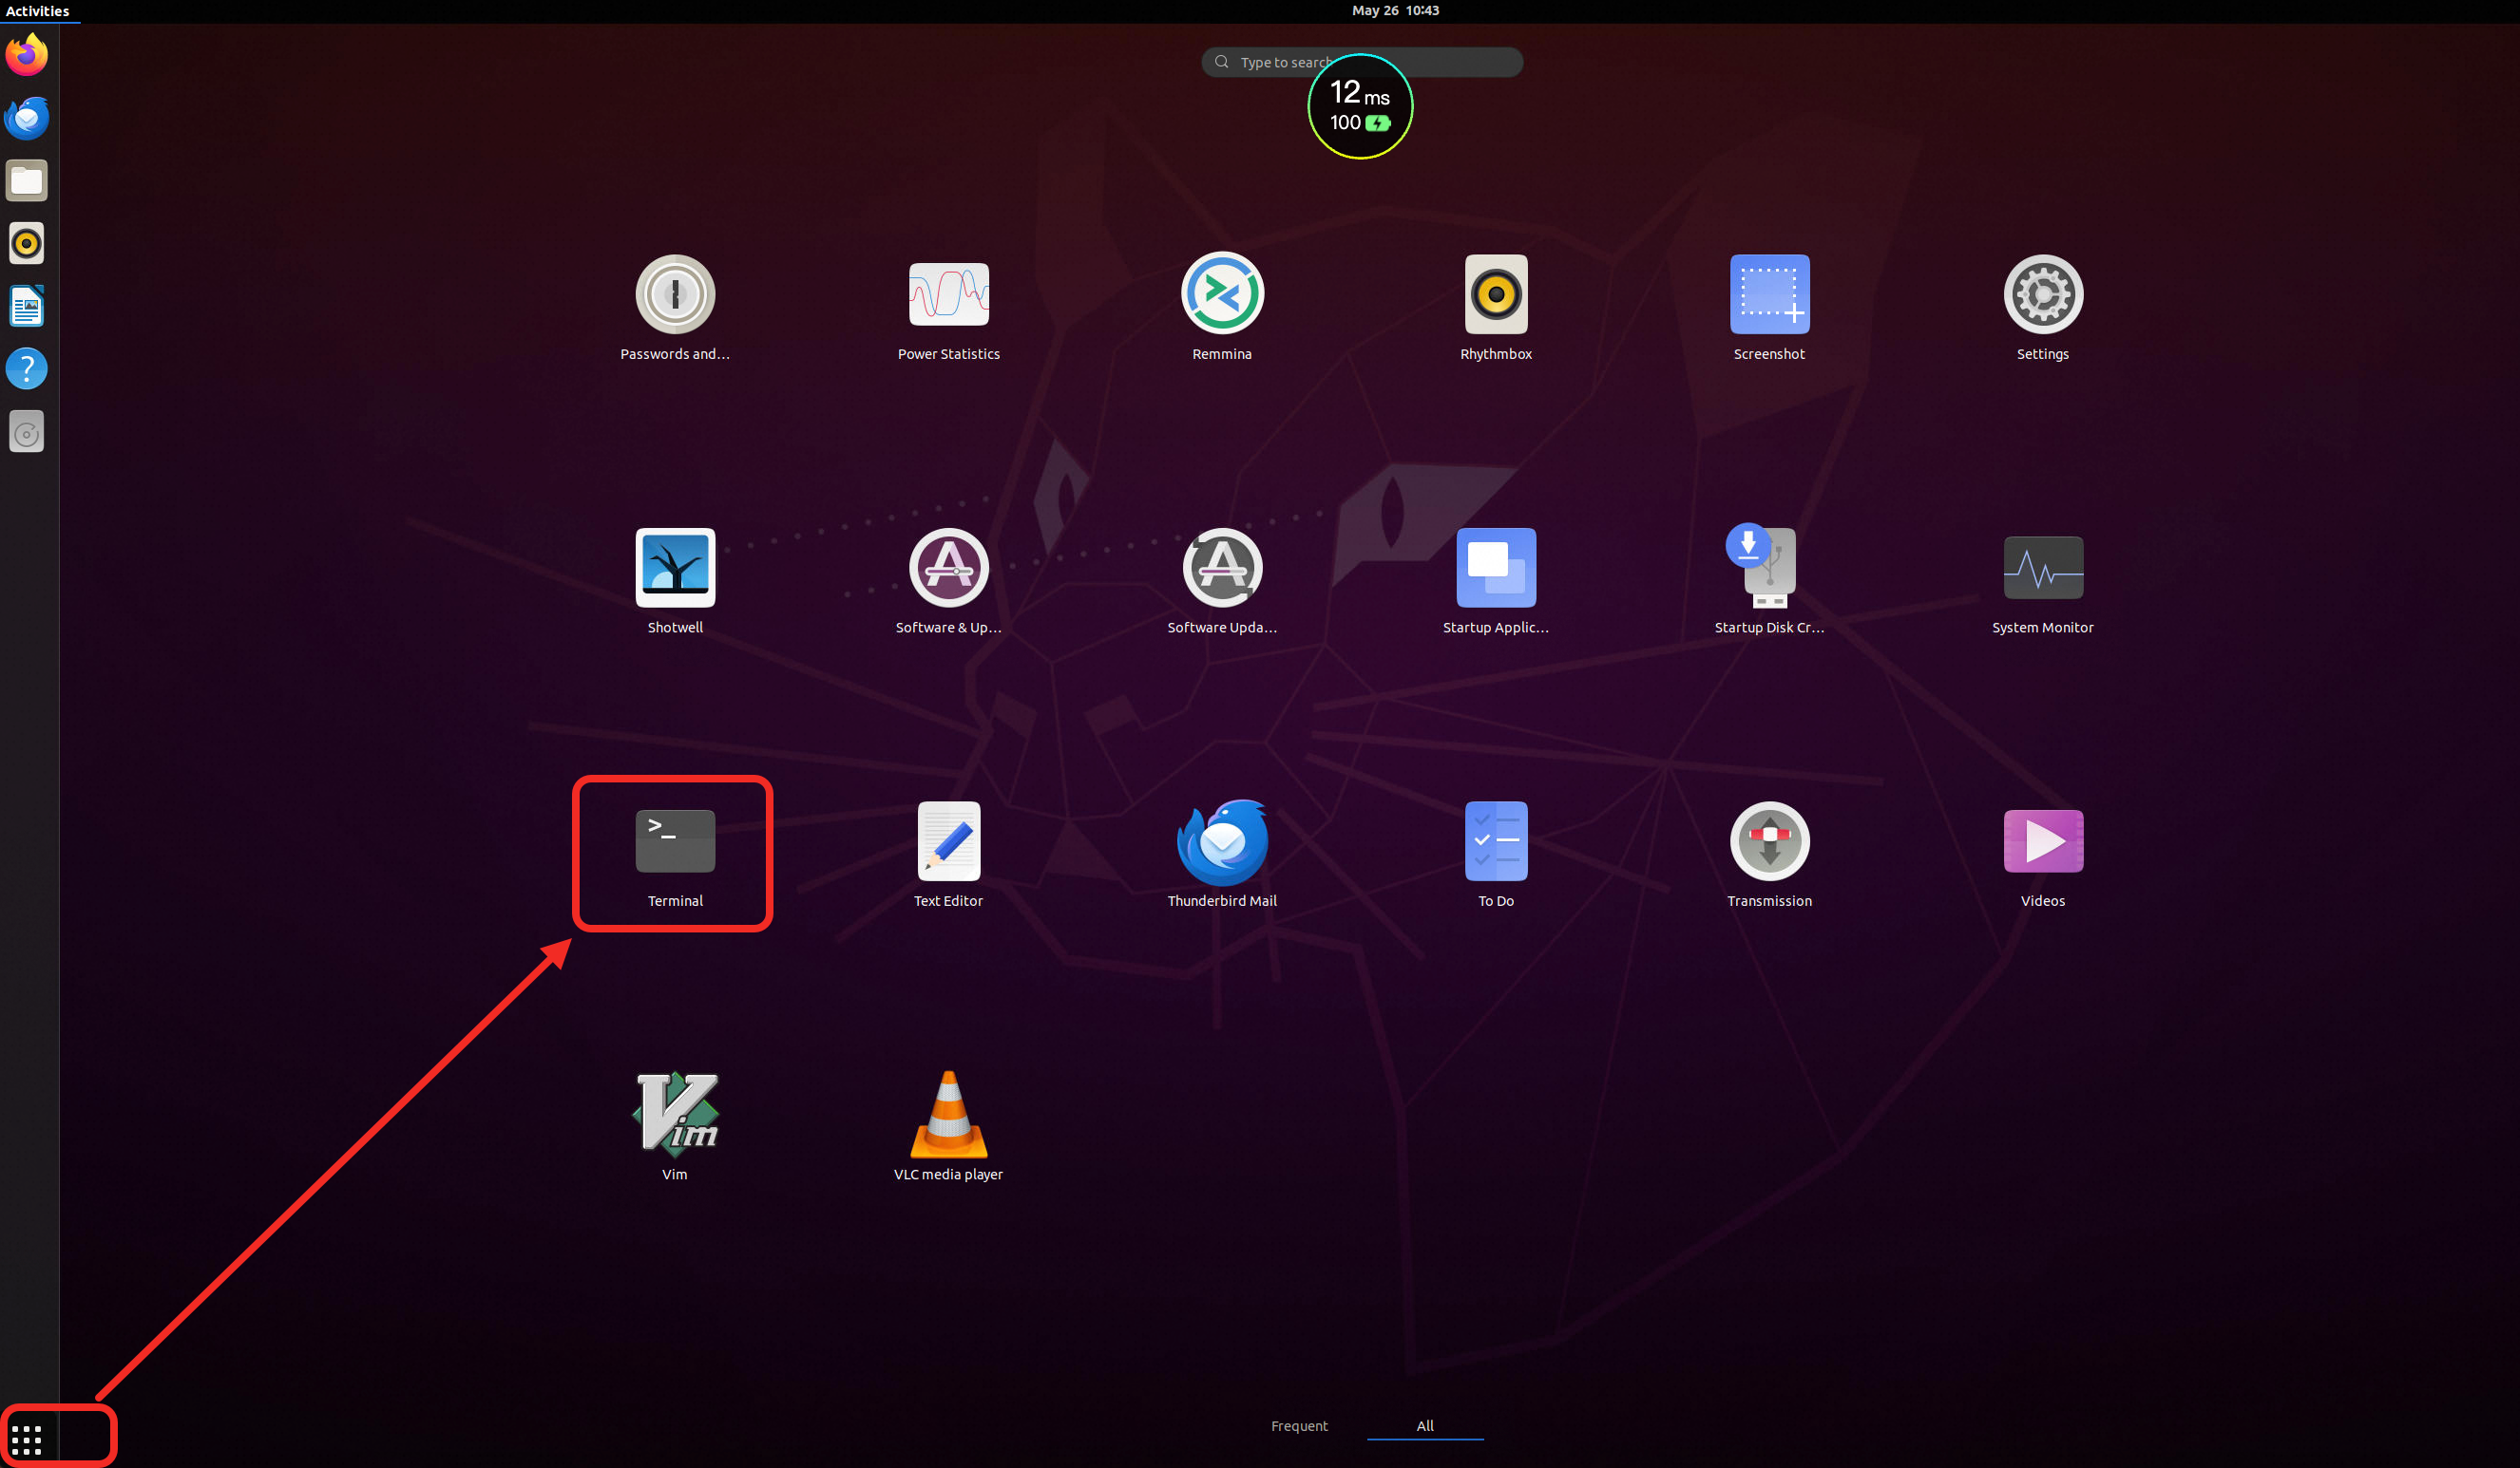Select the All apps tab
The height and width of the screenshot is (1468, 2520).
coord(1425,1425)
